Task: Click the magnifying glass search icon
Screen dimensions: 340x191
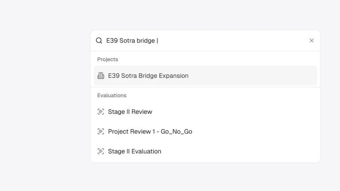Action: point(99,41)
